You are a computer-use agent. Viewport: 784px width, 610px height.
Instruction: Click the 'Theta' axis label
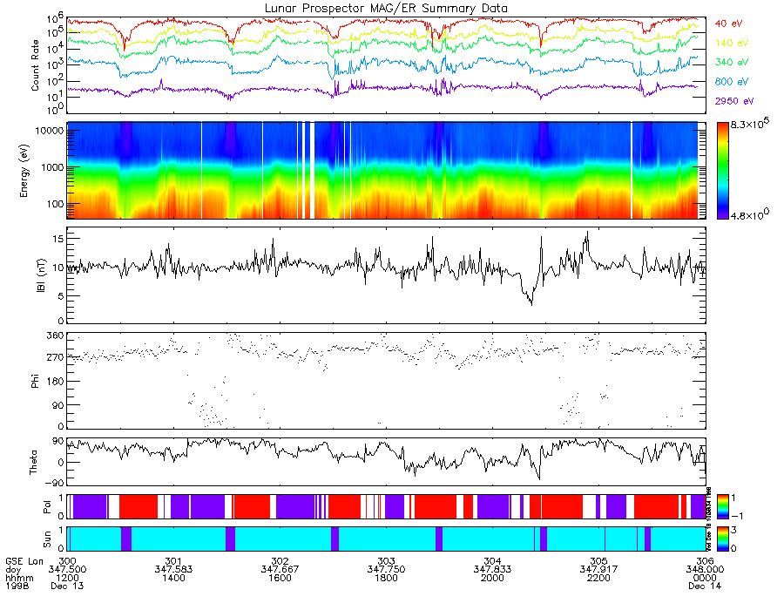[33, 462]
